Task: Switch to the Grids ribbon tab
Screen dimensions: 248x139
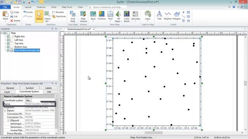Action: 53,7
